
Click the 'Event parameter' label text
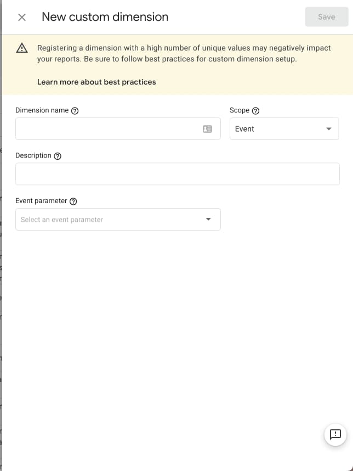click(x=41, y=201)
